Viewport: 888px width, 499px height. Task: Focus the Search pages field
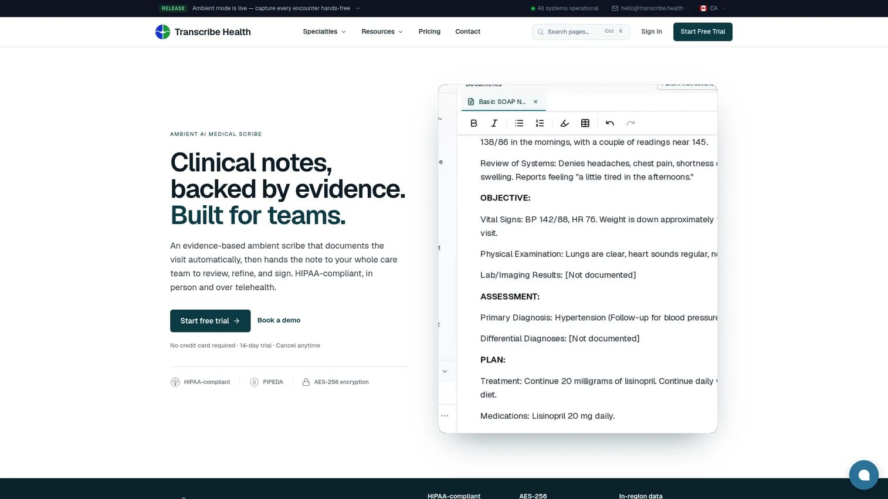click(581, 32)
